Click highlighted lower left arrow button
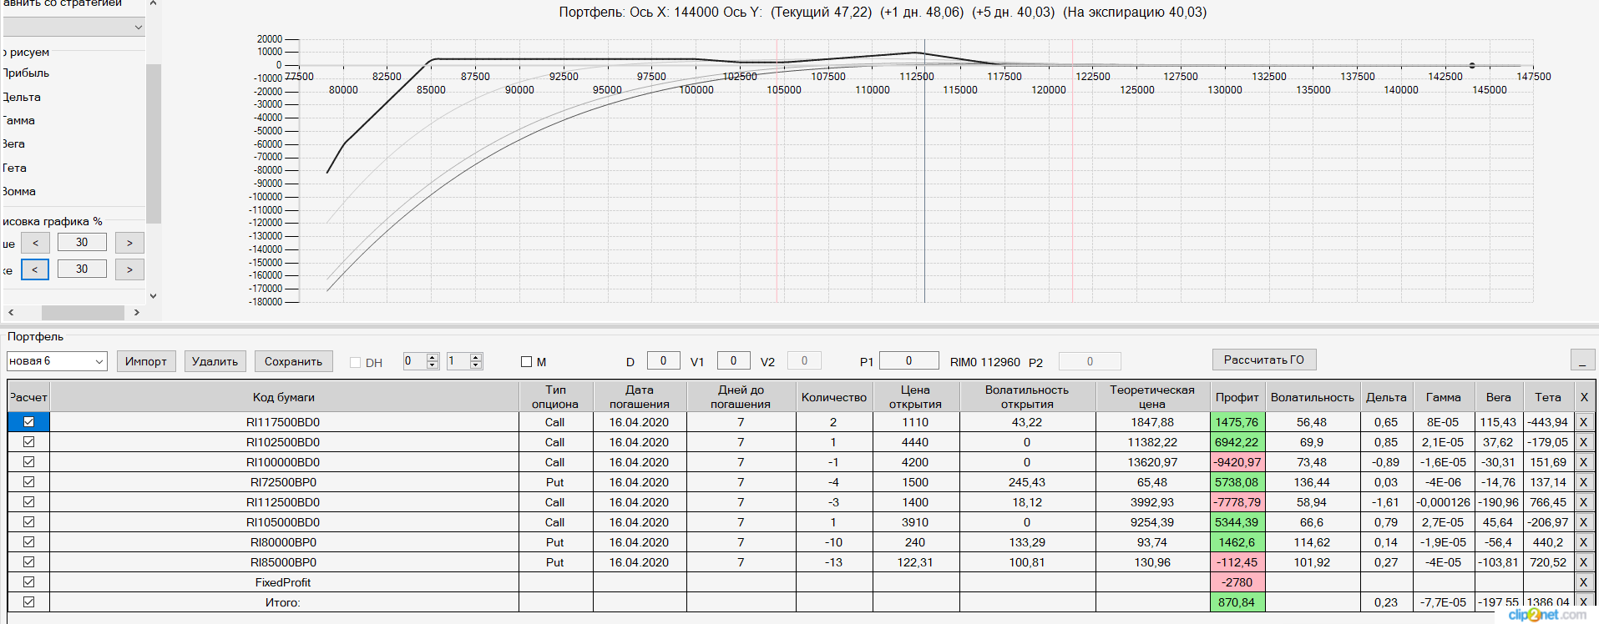Screen dimensions: 1599x624 point(35,269)
